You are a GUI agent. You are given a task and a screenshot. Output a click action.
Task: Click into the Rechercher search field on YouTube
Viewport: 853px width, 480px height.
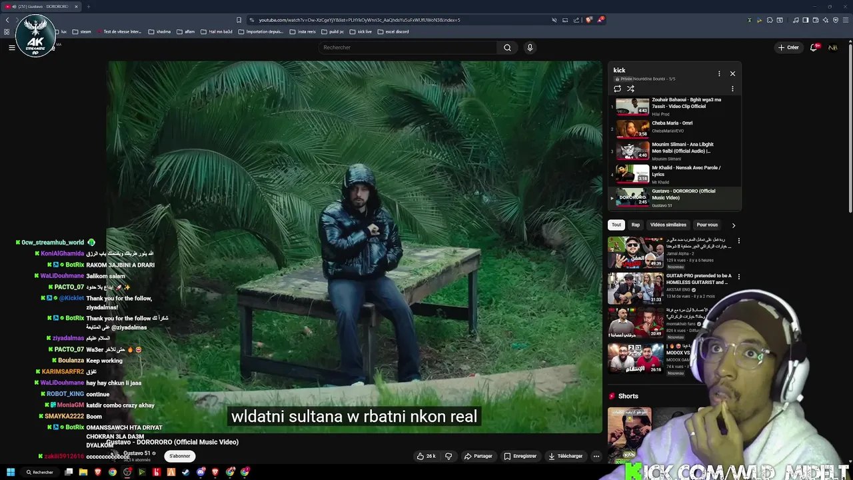click(x=408, y=47)
